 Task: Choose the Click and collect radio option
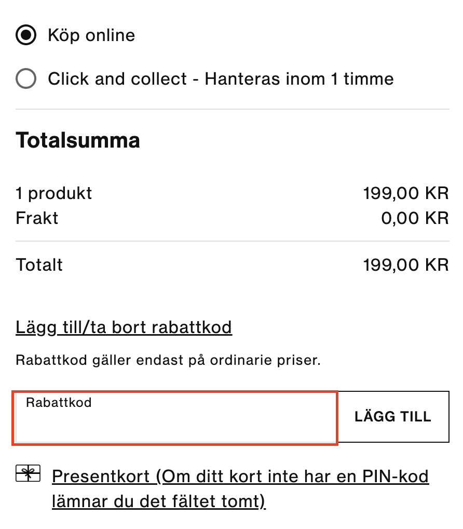click(x=26, y=78)
